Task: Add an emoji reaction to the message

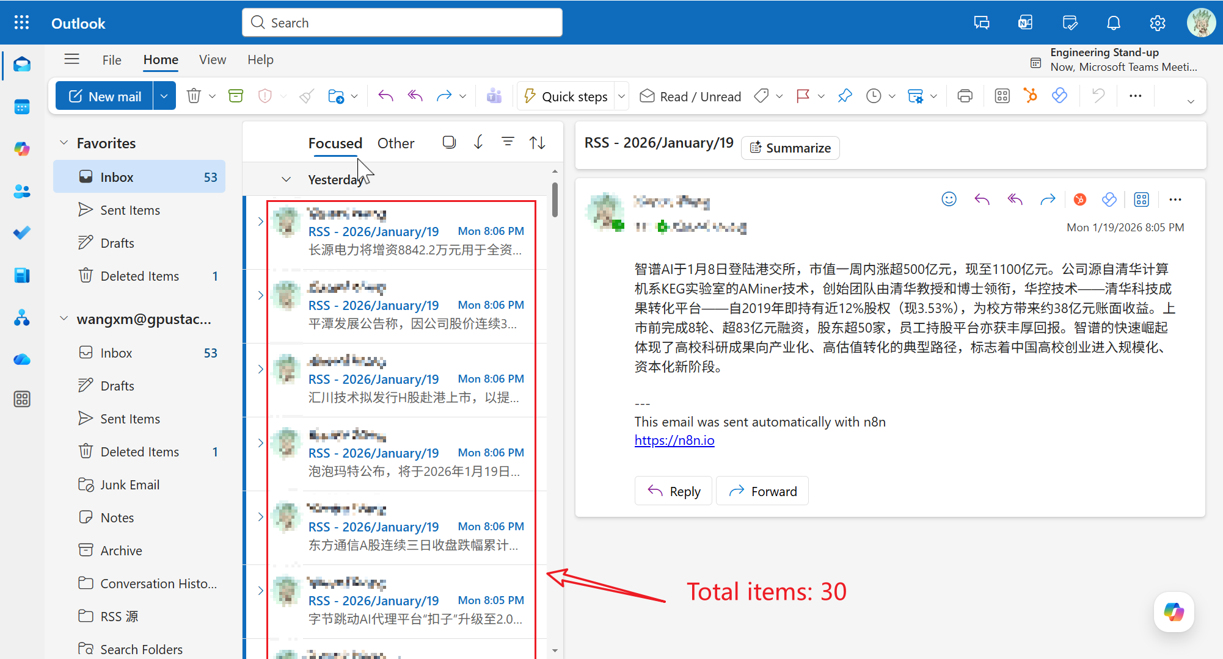Action: [949, 199]
